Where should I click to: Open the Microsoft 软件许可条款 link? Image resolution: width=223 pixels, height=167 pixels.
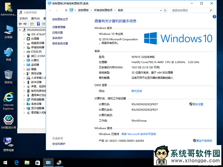pos(139,134)
